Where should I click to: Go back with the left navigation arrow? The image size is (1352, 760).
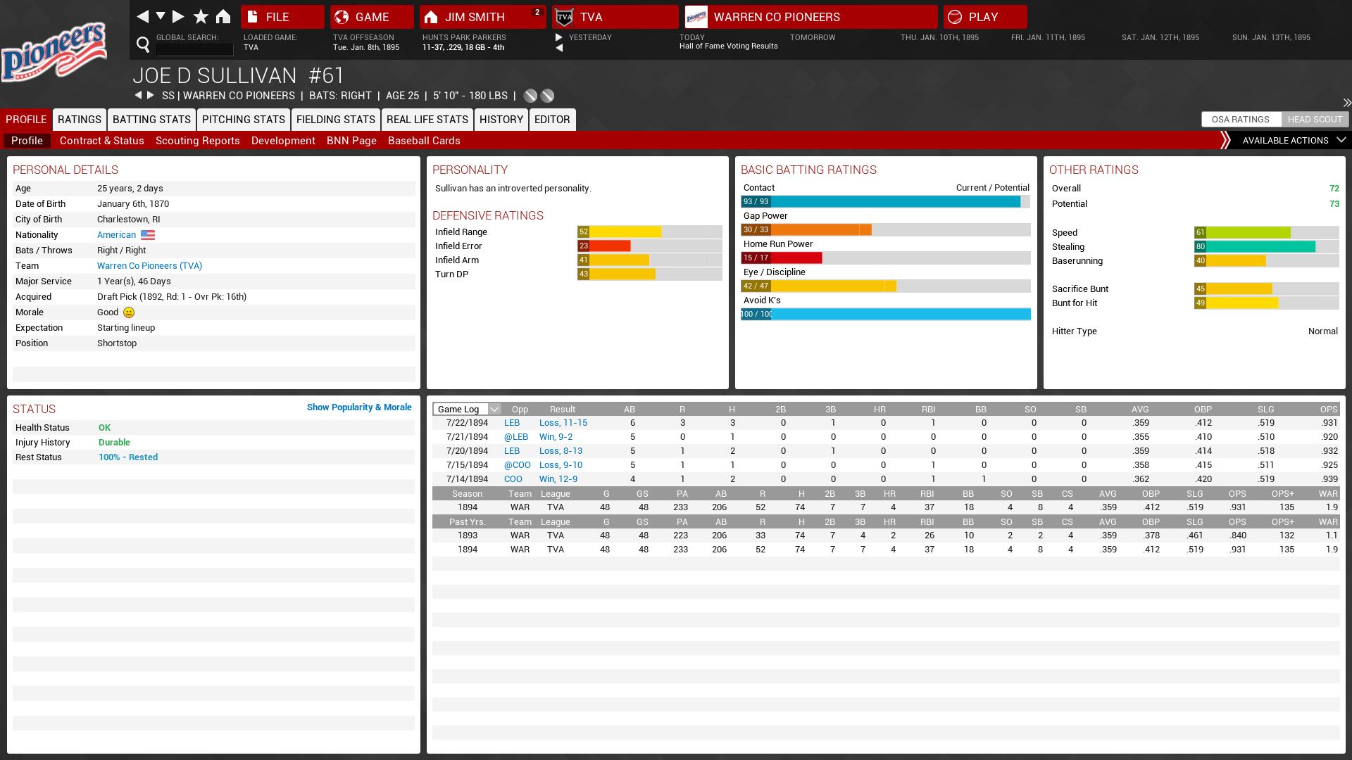pyautogui.click(x=143, y=16)
